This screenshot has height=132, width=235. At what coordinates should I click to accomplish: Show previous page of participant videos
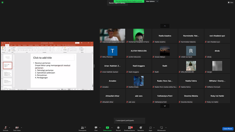point(165,26)
